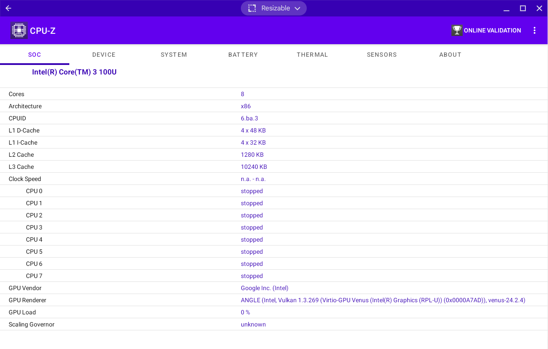Select the 10240 KB value
This screenshot has height=349, width=548.
pos(254,167)
